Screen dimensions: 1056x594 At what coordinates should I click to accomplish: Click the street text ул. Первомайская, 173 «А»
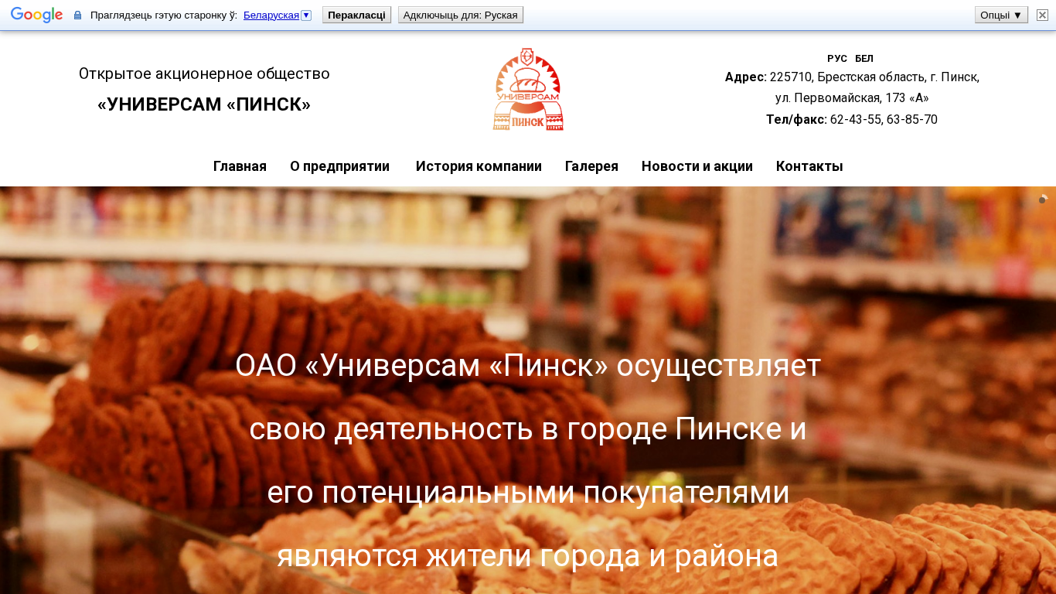(852, 98)
